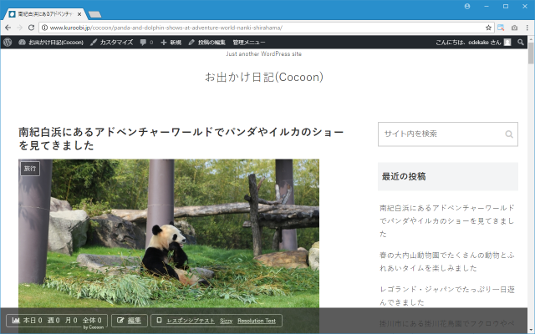Open Chrome user profile icon
The image size is (535, 334).
tap(467, 6)
